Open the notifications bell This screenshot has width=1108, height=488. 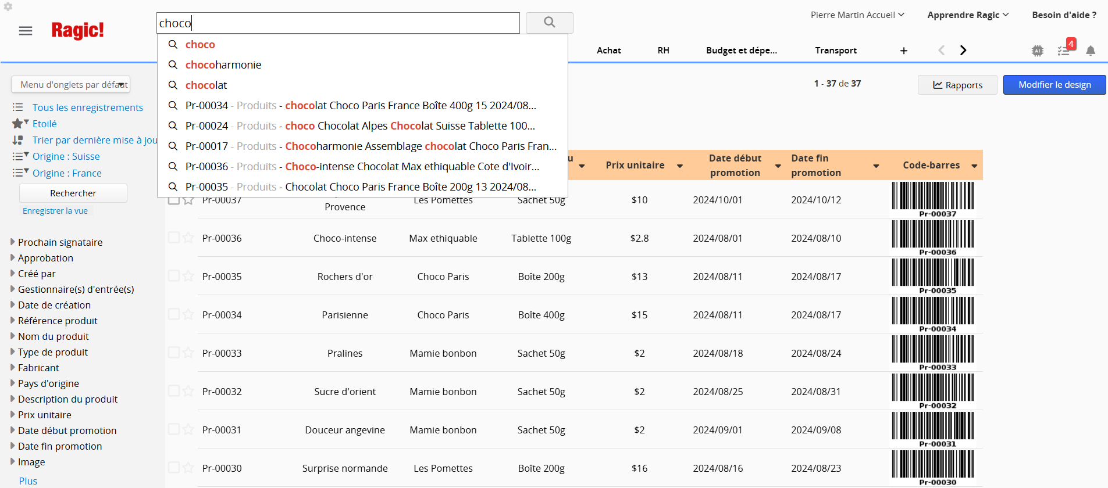tap(1091, 51)
